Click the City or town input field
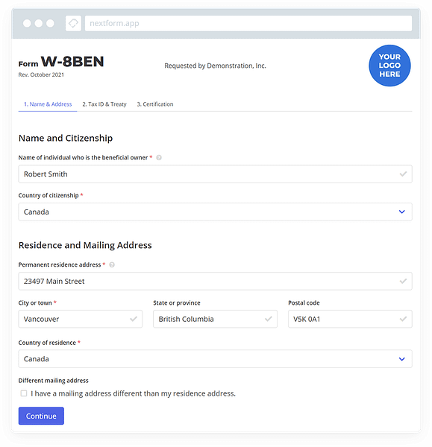The image size is (432, 447). [81, 319]
